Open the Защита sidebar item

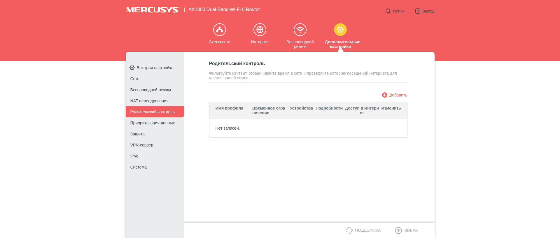pyautogui.click(x=137, y=134)
